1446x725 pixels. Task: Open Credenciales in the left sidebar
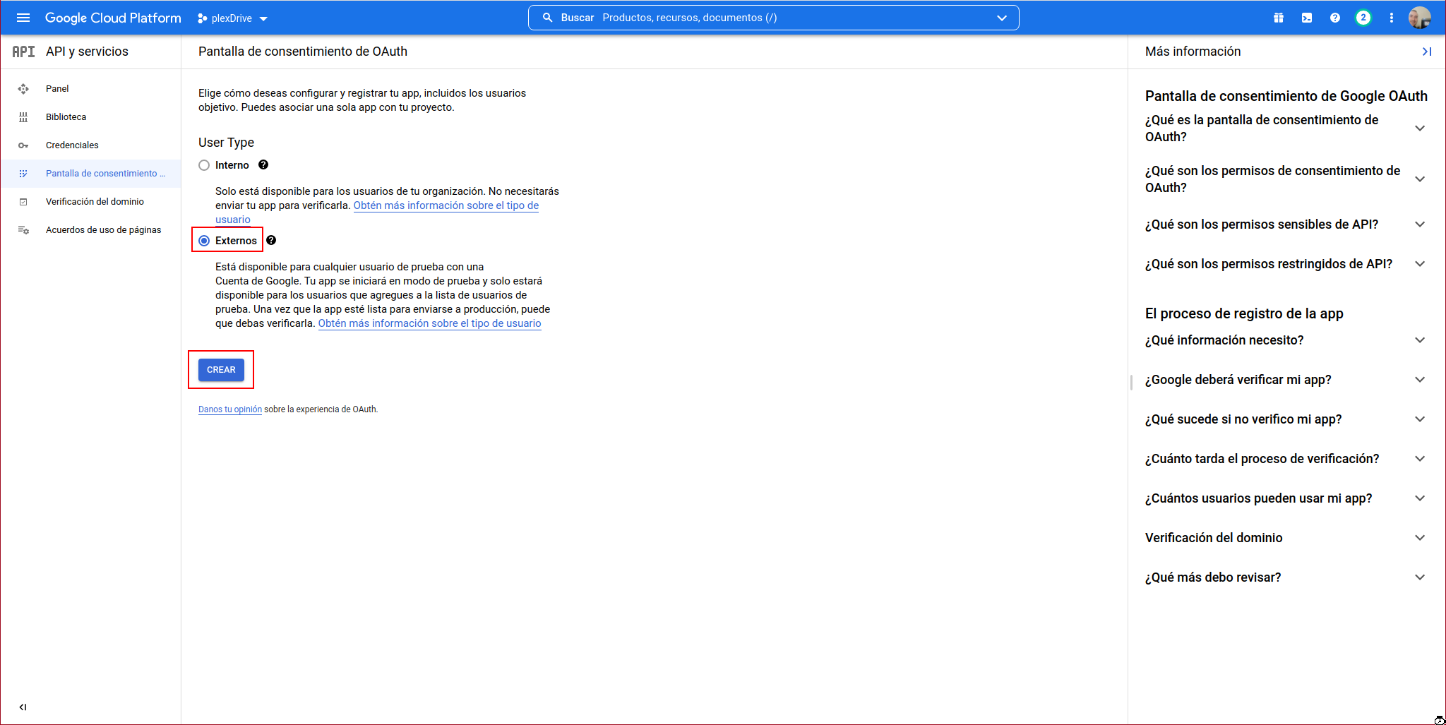click(72, 145)
